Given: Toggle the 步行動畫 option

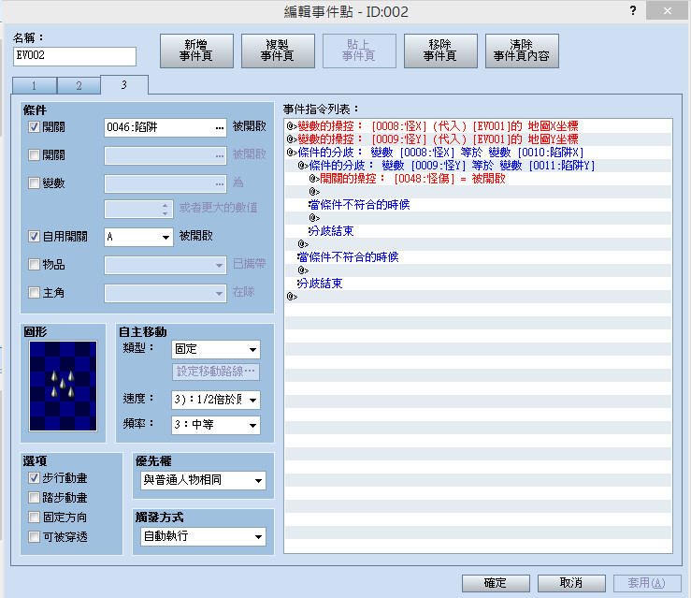Looking at the screenshot, I should click(34, 477).
